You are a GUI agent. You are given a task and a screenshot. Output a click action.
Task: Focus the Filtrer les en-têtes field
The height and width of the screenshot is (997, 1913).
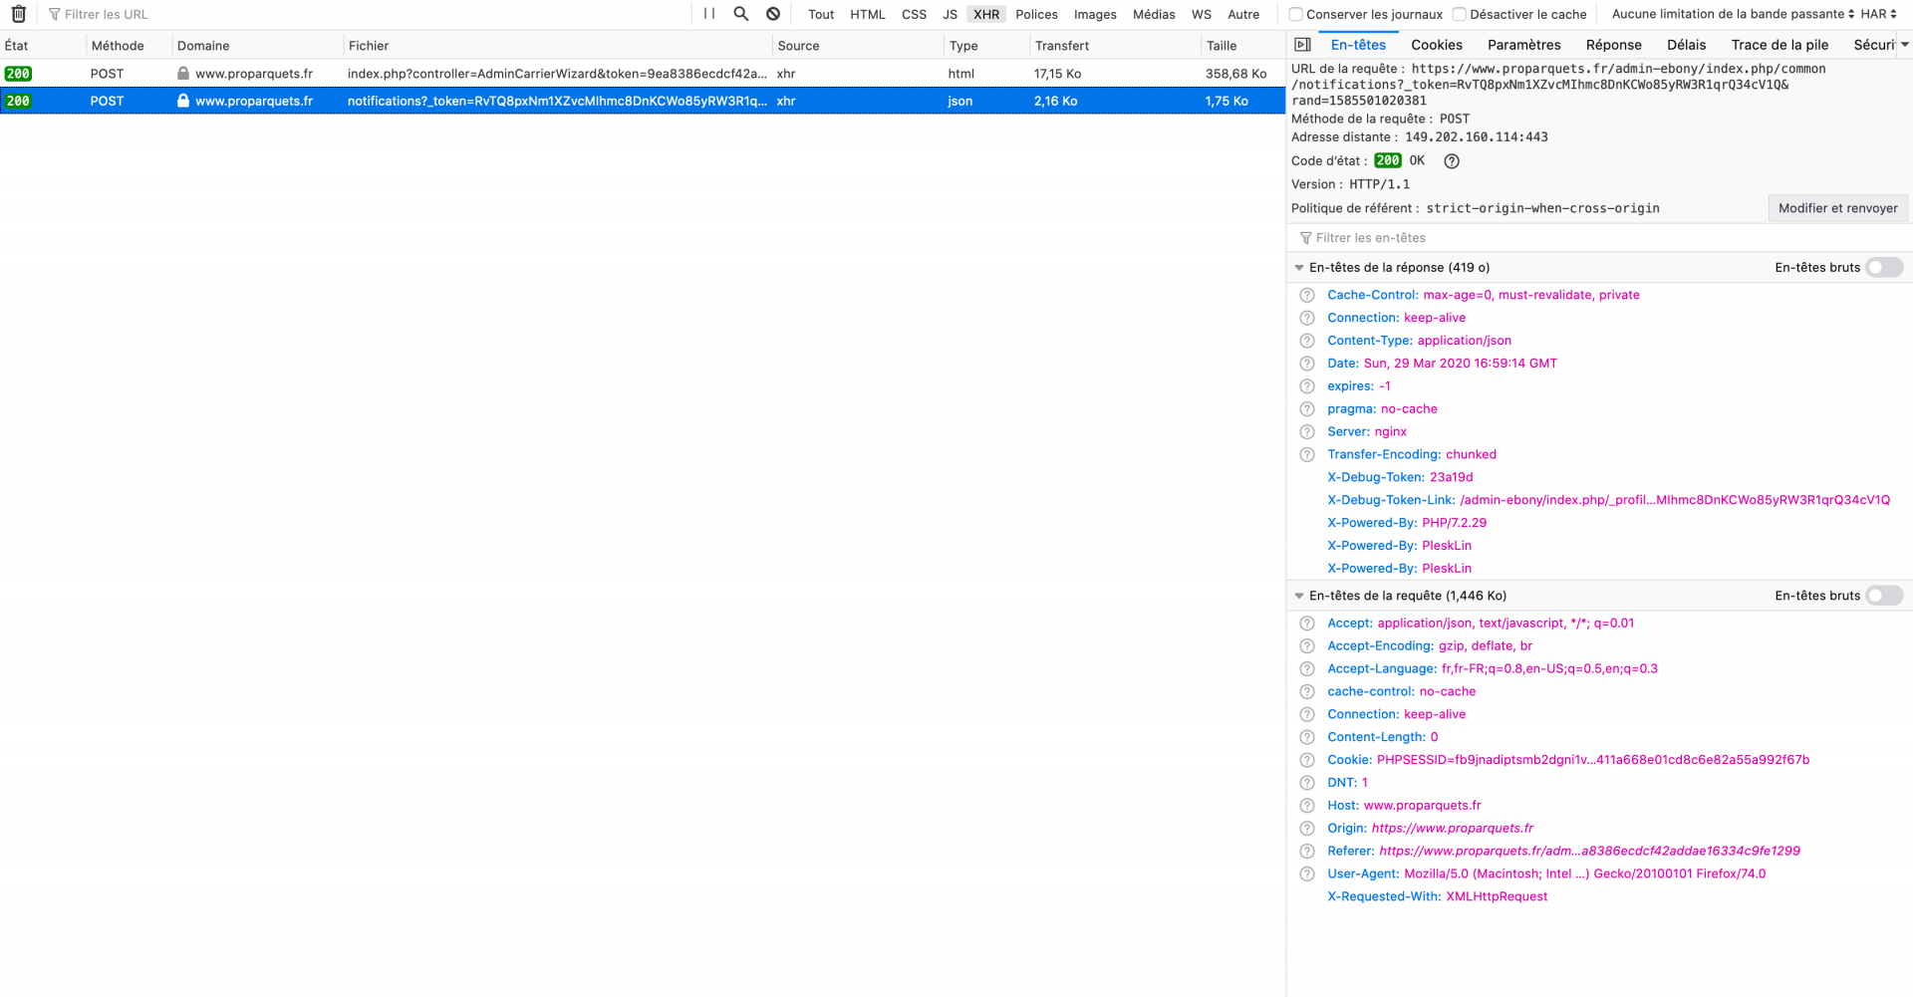1599,238
